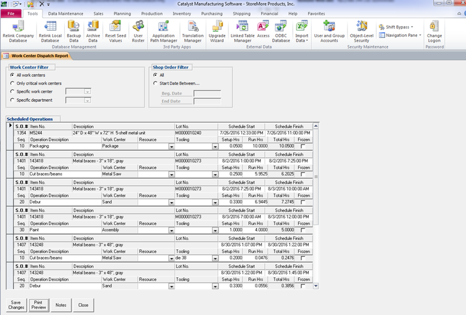Click the End Date input field
The width and height of the screenshot is (466, 315).
[207, 101]
